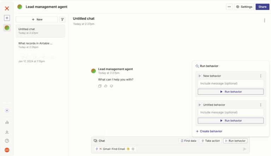
Task: Open the orange account avatar at bottom
Action: tap(7, 150)
